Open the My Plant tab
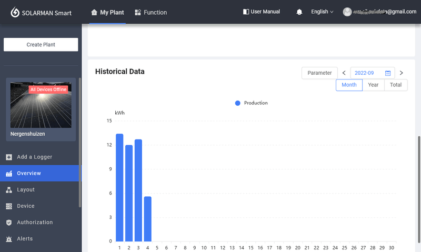421x252 pixels. pos(107,12)
